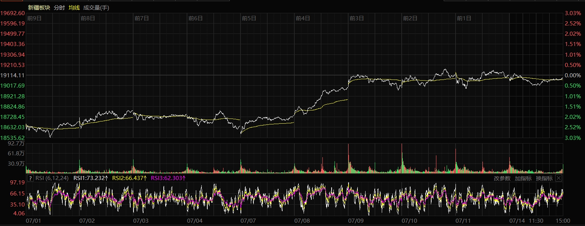
Task: Select the 前9日 day column header
Action: [34, 18]
